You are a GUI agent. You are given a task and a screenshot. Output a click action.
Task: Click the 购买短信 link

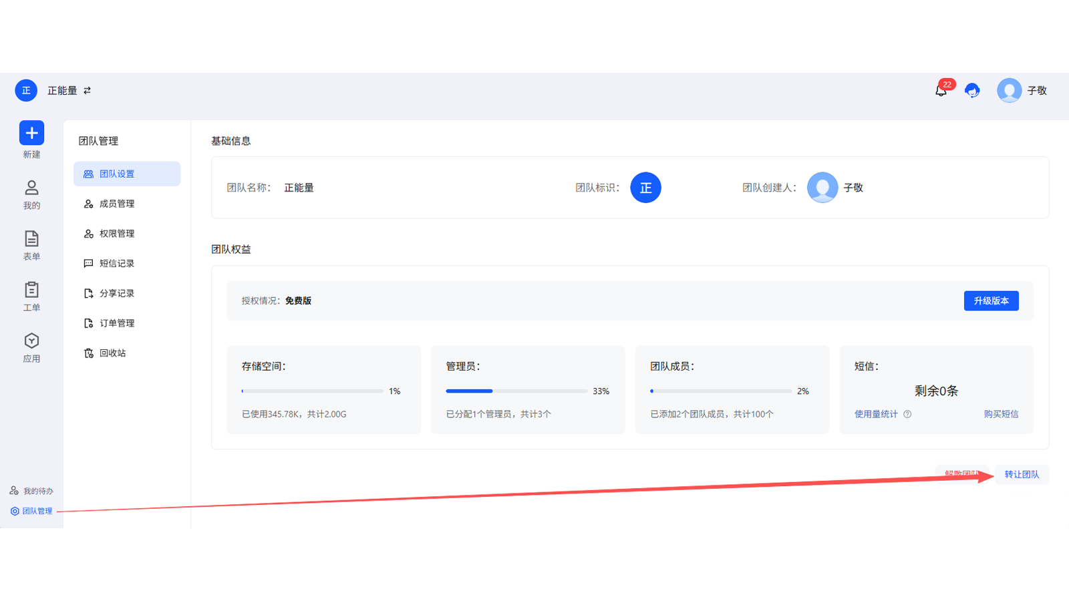(1000, 414)
